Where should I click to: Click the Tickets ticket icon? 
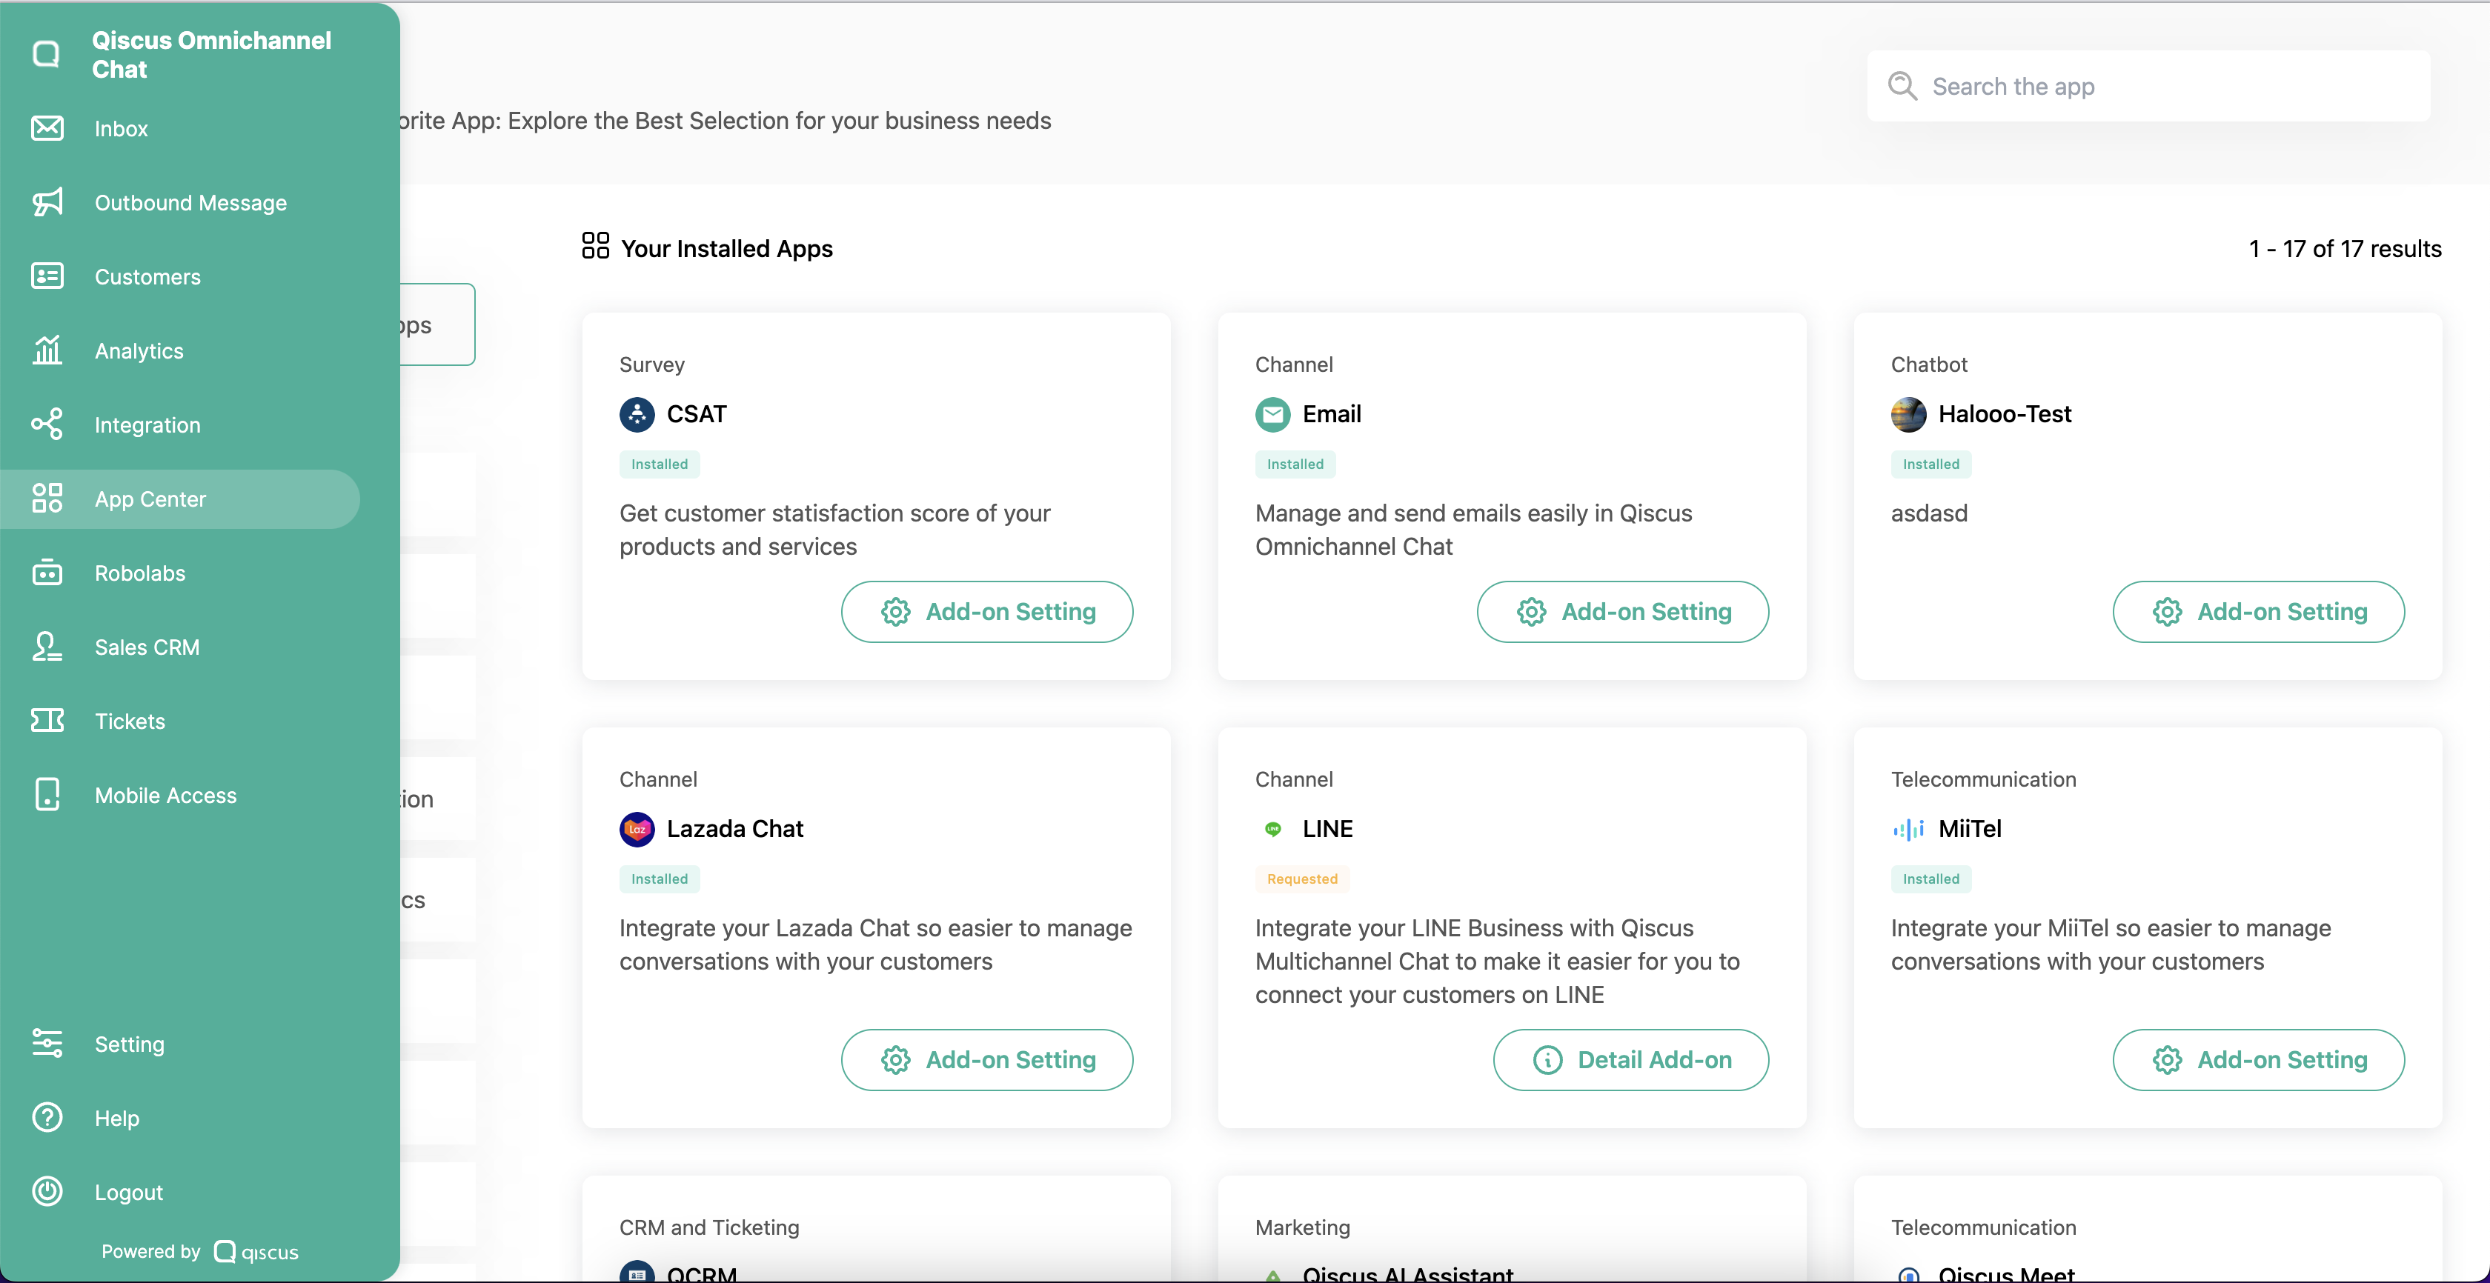click(x=47, y=721)
